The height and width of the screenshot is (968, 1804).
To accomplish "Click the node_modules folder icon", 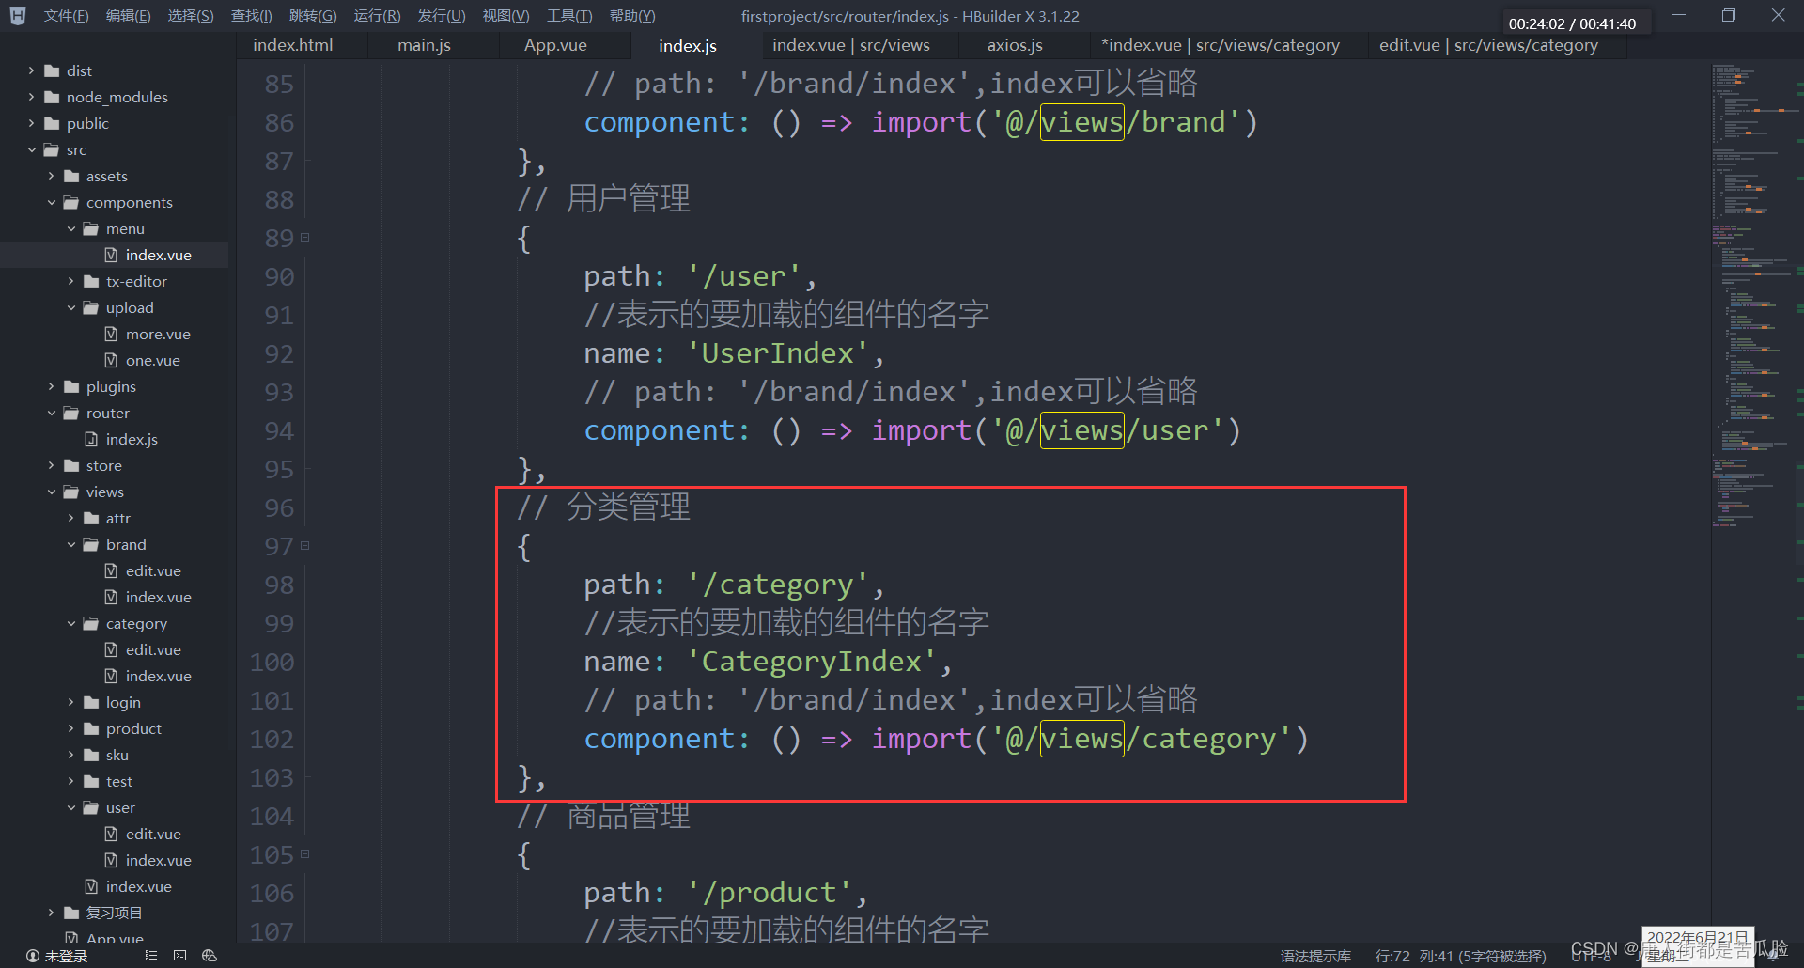I will (52, 97).
